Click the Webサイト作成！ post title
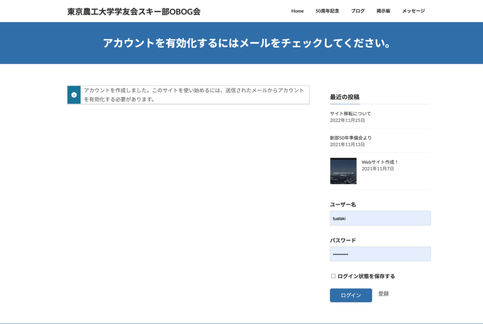The image size is (483, 324). tap(380, 162)
